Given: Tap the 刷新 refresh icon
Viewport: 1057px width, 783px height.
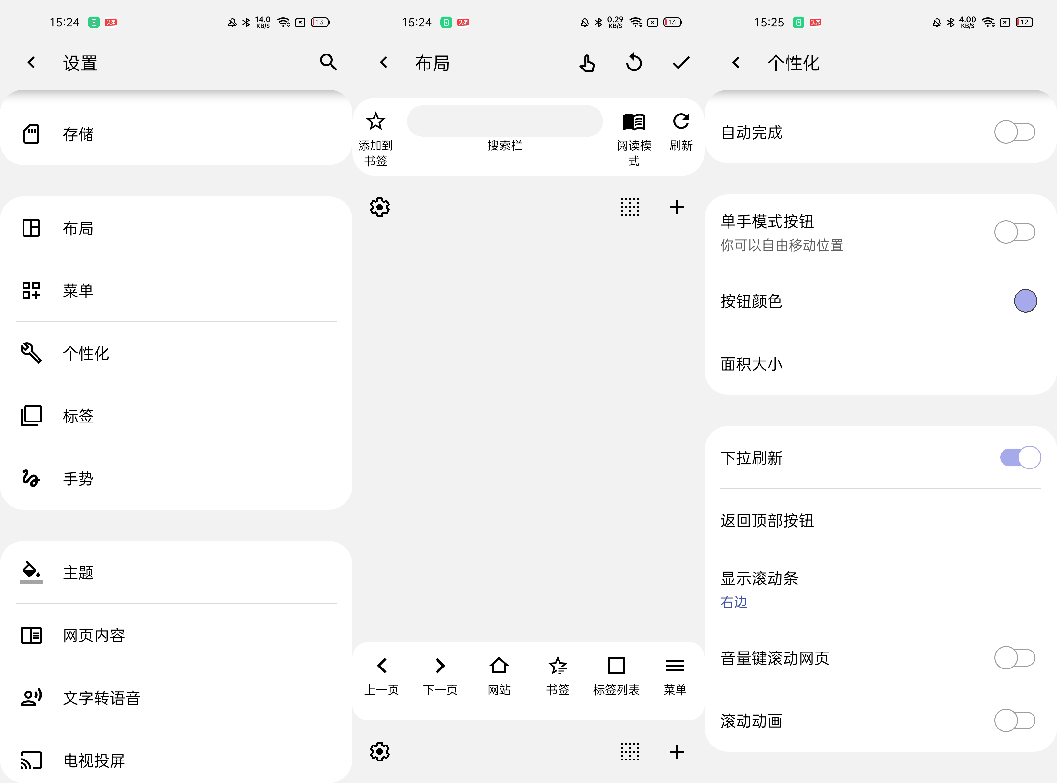Looking at the screenshot, I should click(681, 121).
